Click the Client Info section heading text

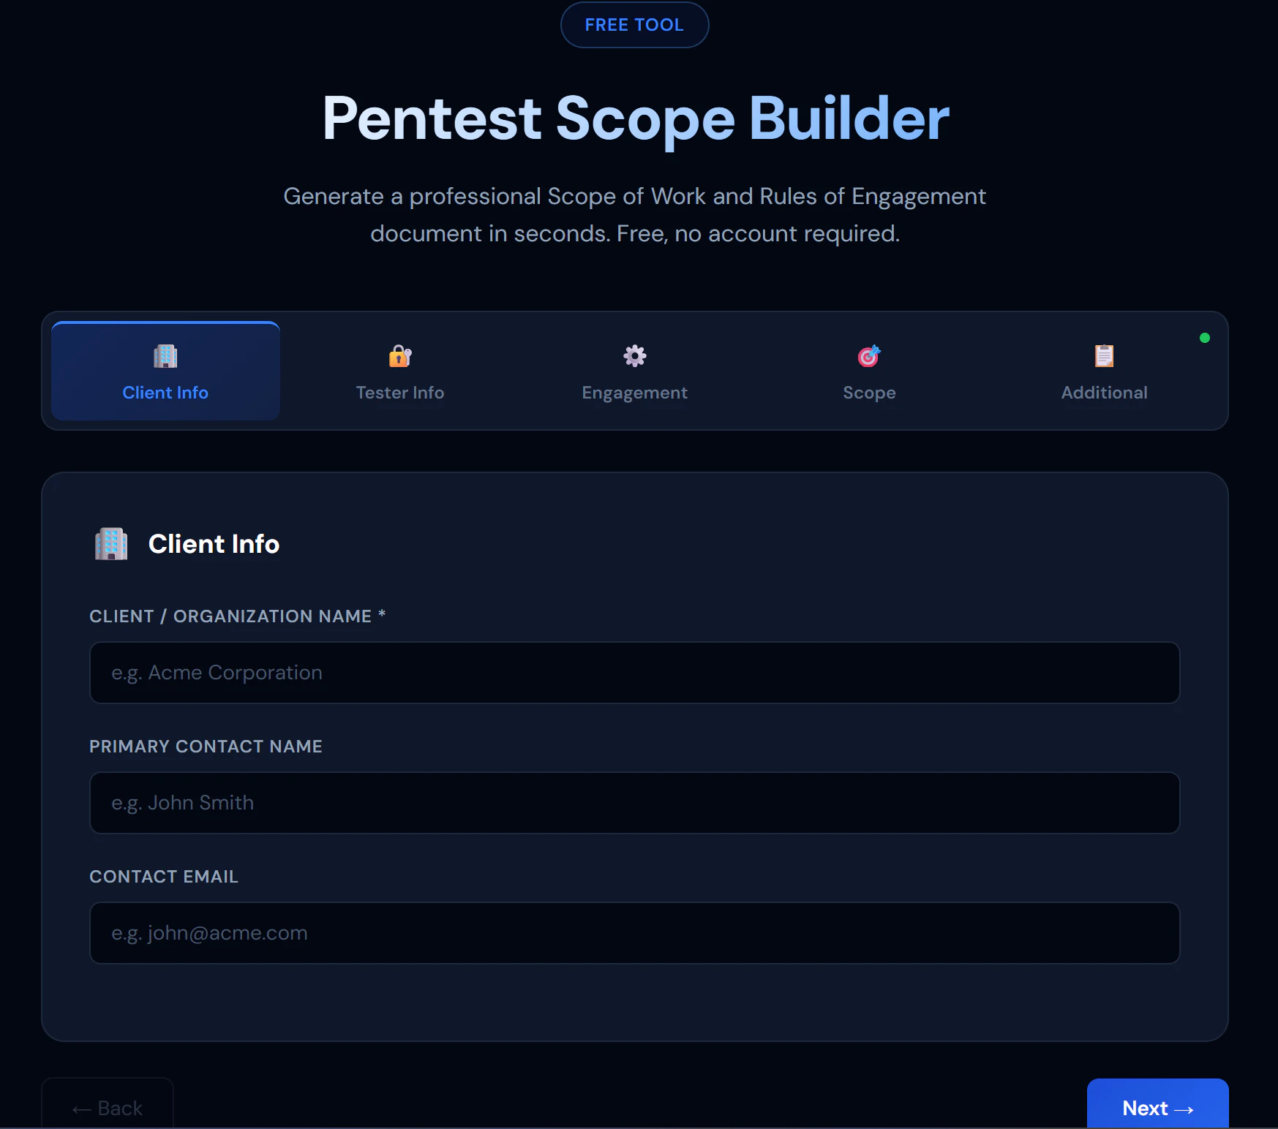coord(214,544)
